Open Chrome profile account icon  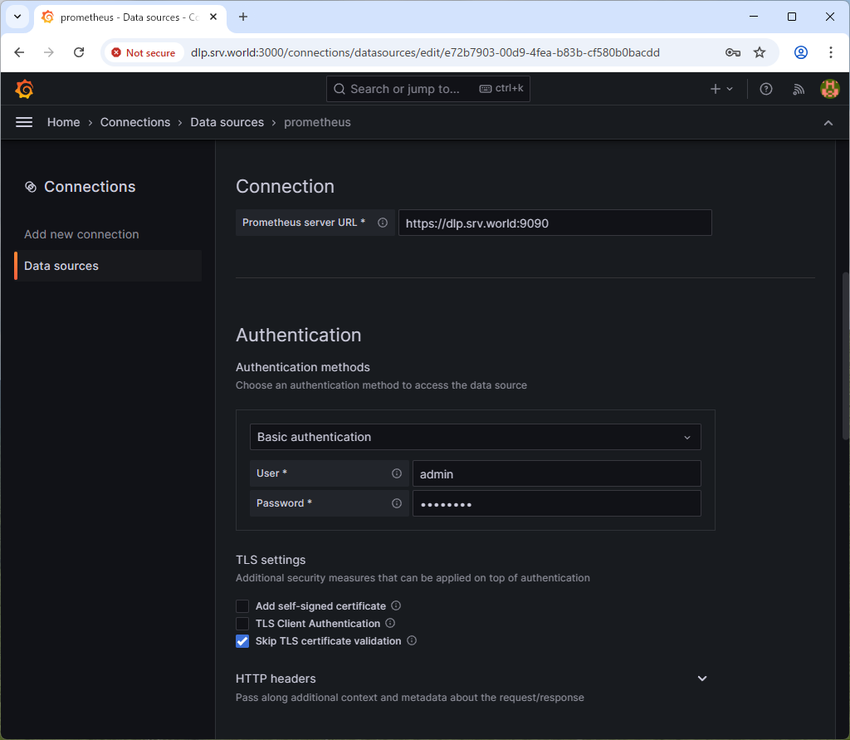click(x=801, y=52)
